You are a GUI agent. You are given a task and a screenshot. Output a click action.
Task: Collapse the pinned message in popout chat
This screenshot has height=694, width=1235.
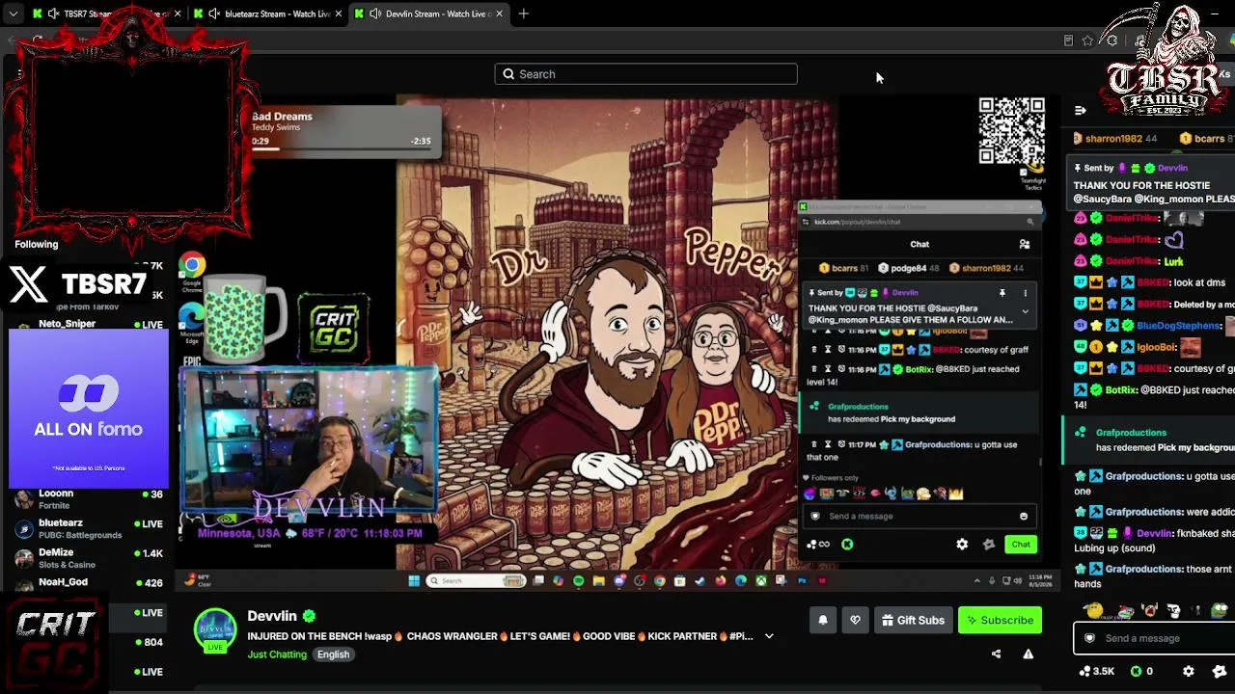point(1026,311)
